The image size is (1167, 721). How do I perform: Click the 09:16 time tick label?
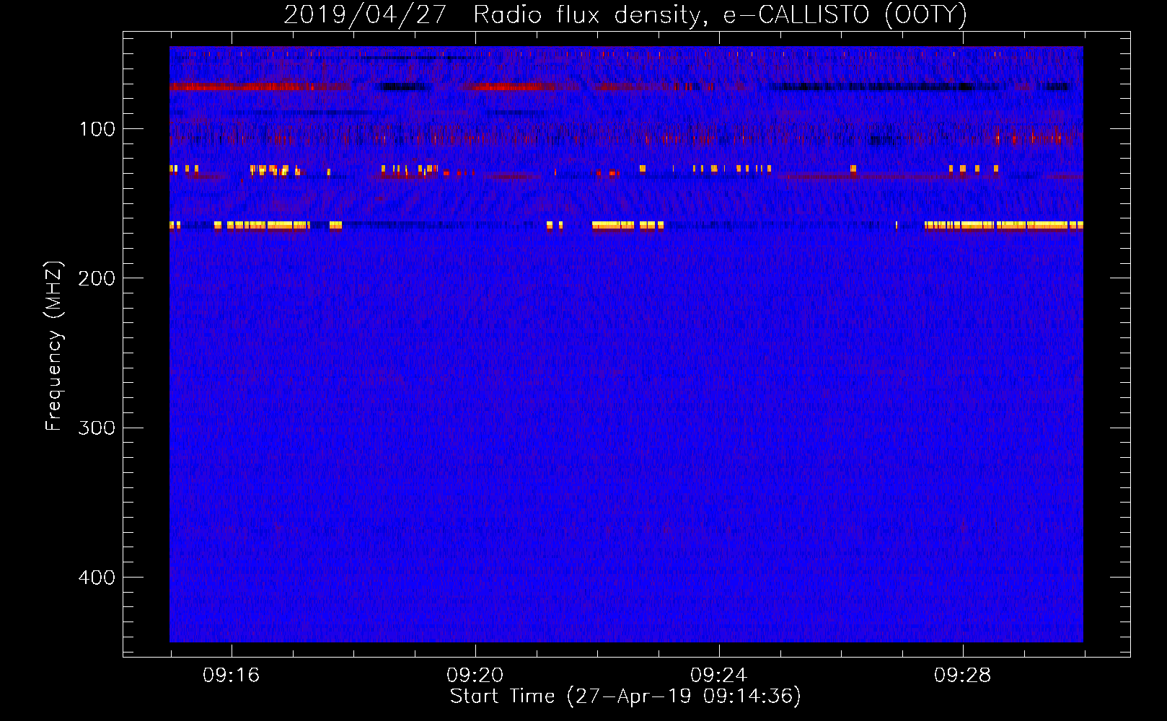pos(231,675)
